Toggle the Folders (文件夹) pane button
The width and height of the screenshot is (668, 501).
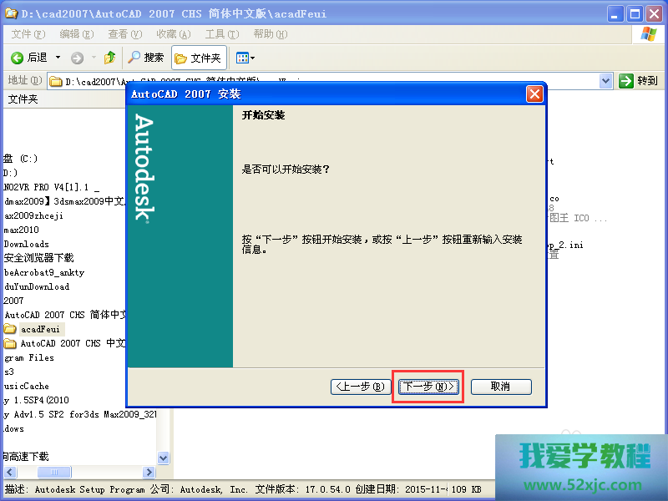198,58
